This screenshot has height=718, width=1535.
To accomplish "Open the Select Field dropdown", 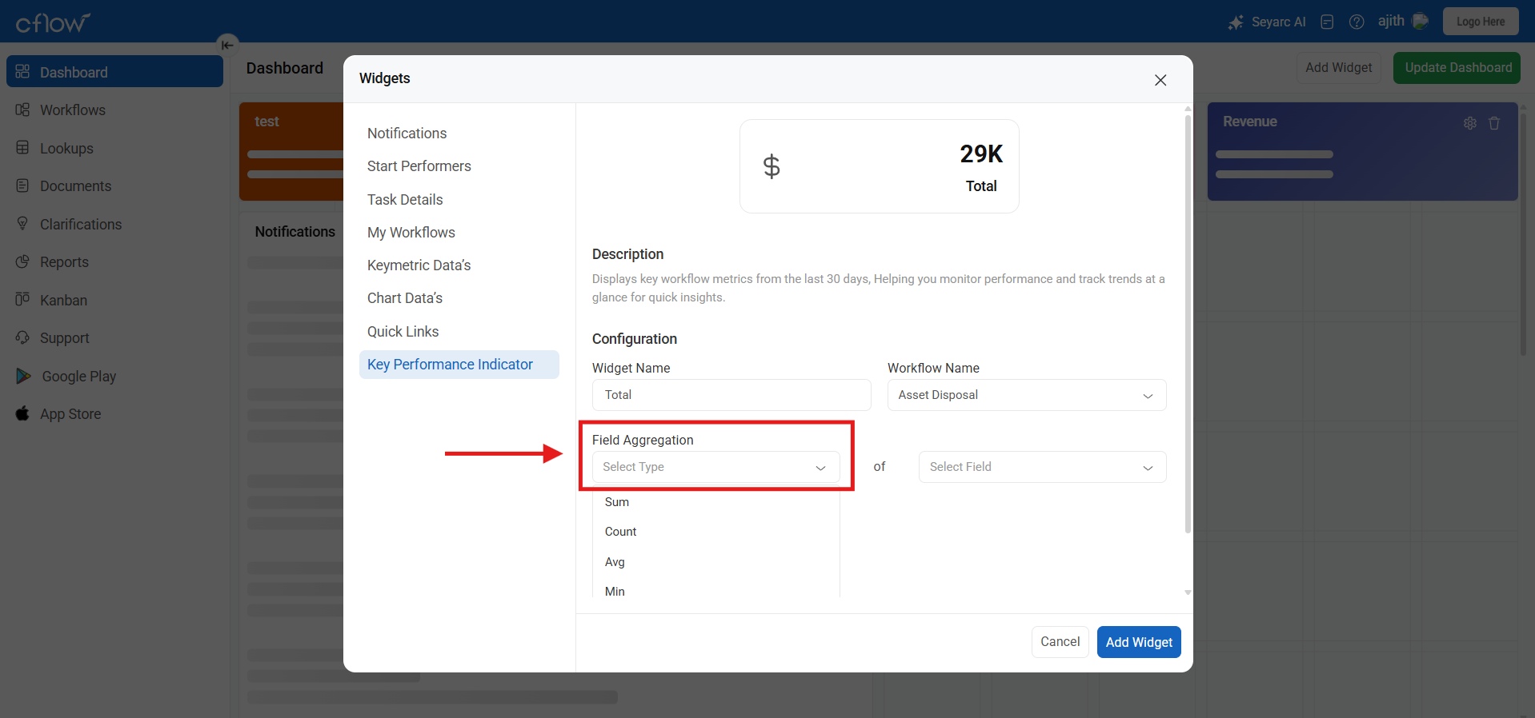I will (1042, 467).
